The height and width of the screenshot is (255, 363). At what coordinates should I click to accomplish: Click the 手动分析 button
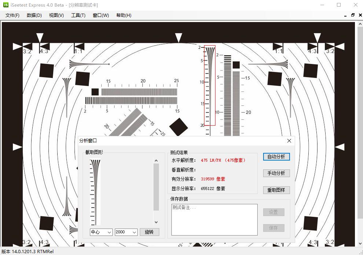click(x=276, y=173)
